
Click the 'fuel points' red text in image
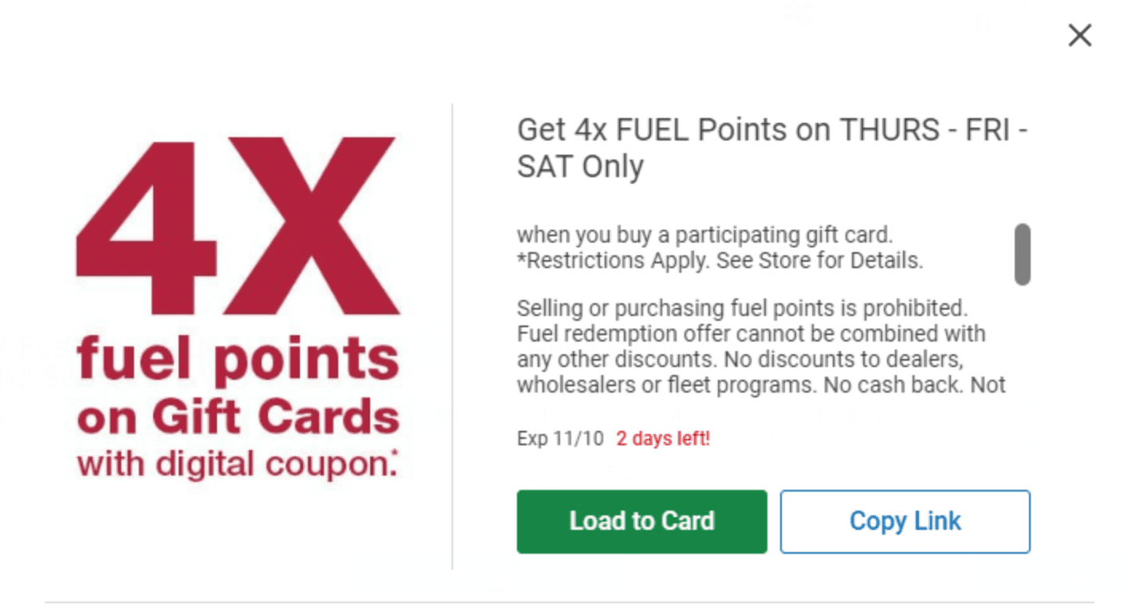(x=238, y=361)
